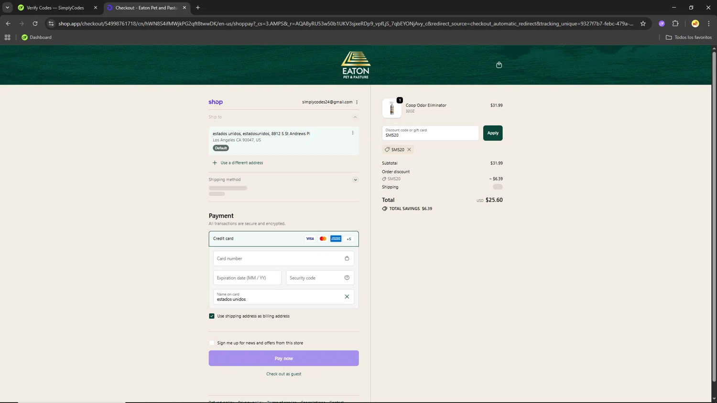This screenshot has height=403, width=717.
Task: Open address options three-dot menu
Action: [353, 133]
